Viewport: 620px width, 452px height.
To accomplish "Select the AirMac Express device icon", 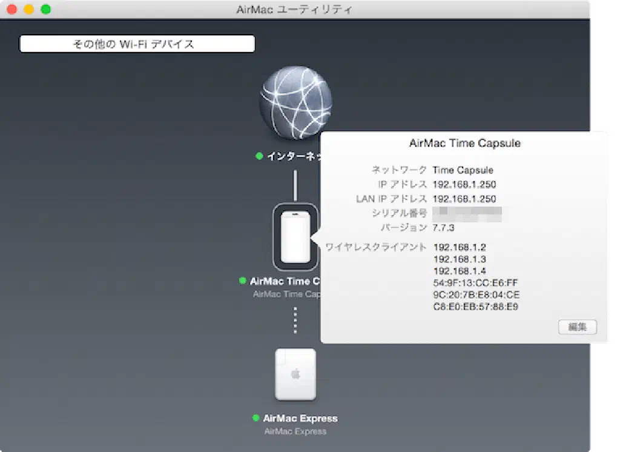I will pos(295,374).
